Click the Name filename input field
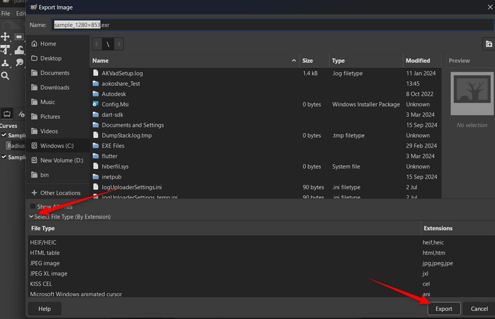The height and width of the screenshot is (319, 495). 272,25
